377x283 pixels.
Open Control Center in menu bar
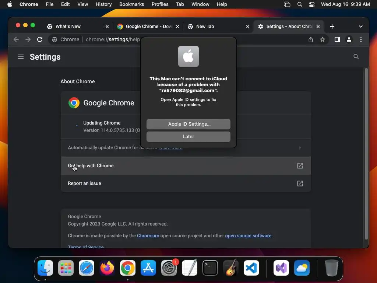pos(311,4)
